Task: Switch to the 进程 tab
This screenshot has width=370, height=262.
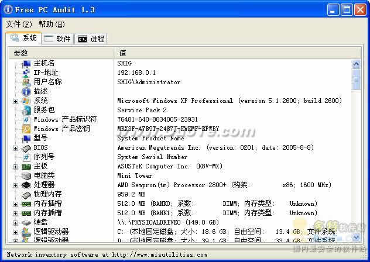Action: point(91,39)
